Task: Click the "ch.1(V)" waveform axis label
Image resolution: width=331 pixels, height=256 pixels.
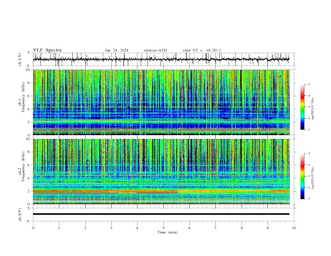Action: point(20,59)
